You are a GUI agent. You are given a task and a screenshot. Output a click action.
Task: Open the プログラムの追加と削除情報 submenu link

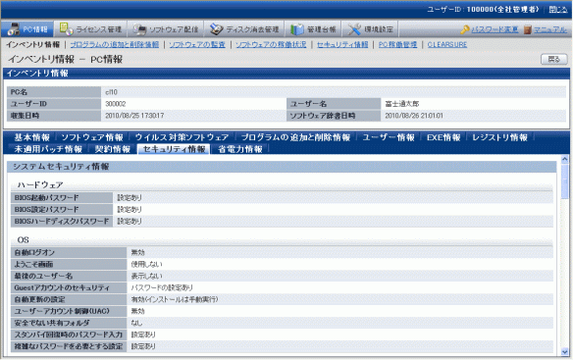(115, 44)
